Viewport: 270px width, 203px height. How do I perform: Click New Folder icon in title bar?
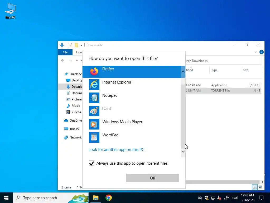76,45
